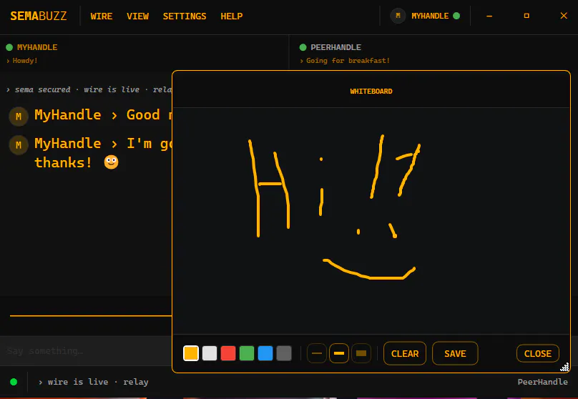This screenshot has width=578, height=399.
Task: Click the green online status dot in title bar
Action: (456, 16)
